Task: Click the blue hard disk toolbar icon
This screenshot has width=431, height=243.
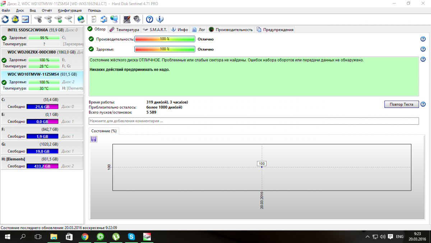Action: [25, 19]
